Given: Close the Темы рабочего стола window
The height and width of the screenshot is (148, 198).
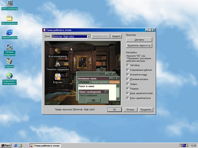Looking at the screenshot, I should 153,30.
